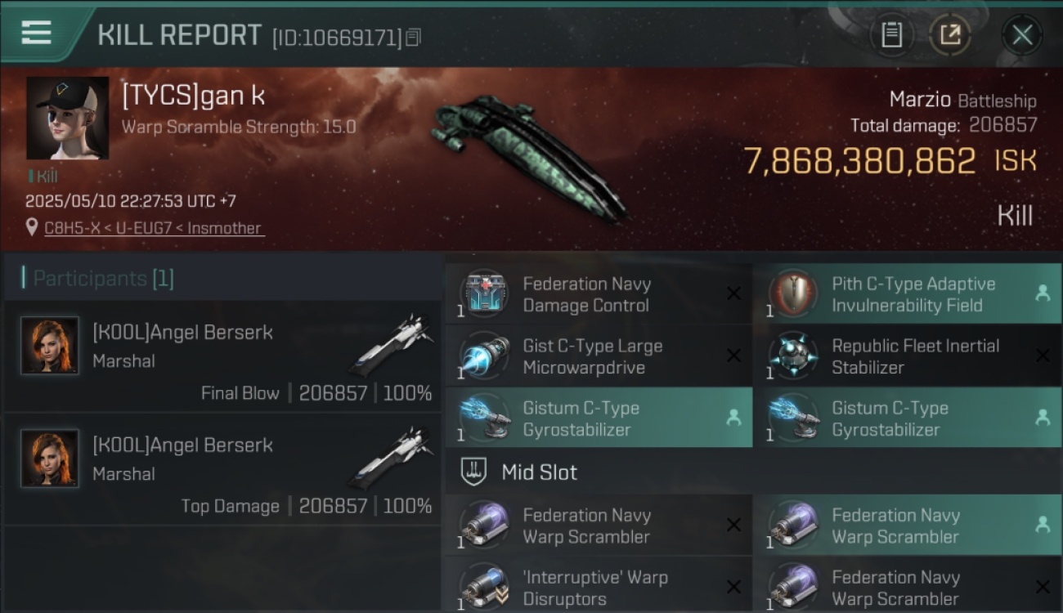Image resolution: width=1063 pixels, height=613 pixels.
Task: Tap the share export icon
Action: point(950,34)
